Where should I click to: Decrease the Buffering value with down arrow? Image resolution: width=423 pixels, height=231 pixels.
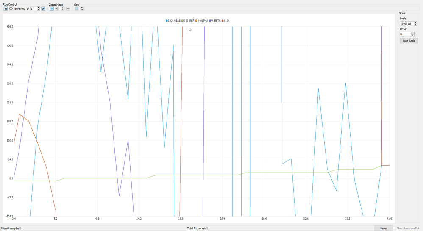pyautogui.click(x=39, y=10)
